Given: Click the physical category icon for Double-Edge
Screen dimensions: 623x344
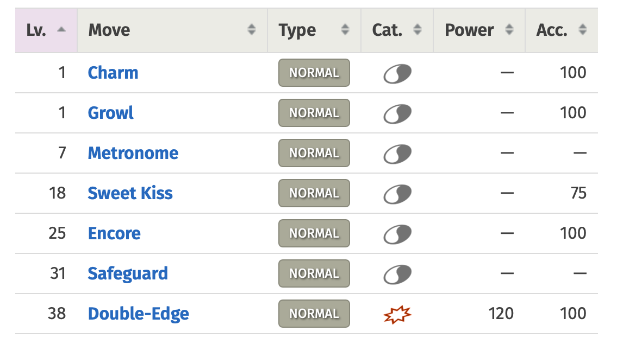Looking at the screenshot, I should 397,314.
